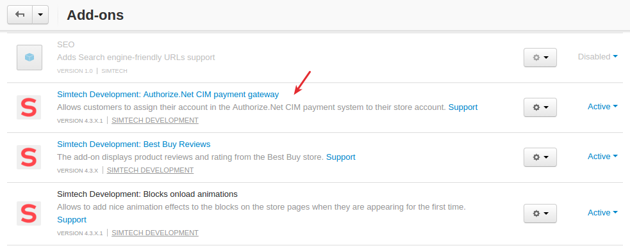Open the gear menu for Blocks onload animations
630x248 pixels.
click(540, 213)
